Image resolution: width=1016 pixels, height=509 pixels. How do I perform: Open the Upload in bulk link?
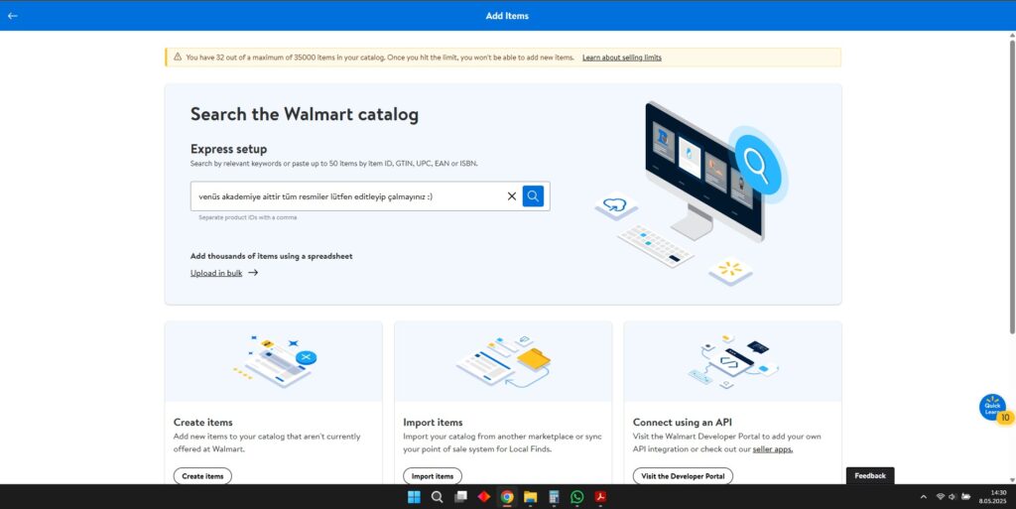pos(215,273)
